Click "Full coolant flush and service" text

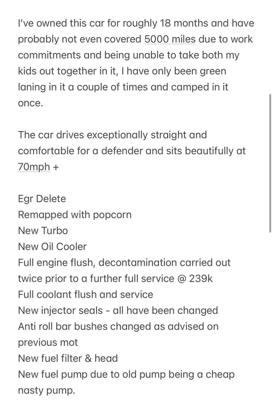[x=85, y=295]
